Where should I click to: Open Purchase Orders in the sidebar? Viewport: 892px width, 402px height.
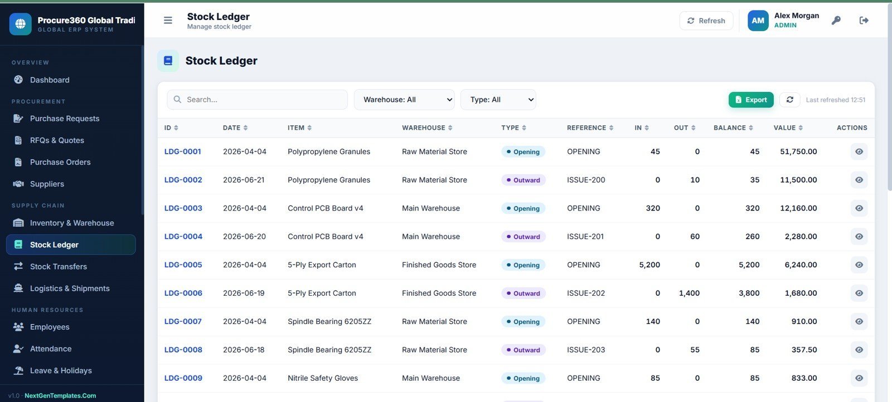[71, 162]
